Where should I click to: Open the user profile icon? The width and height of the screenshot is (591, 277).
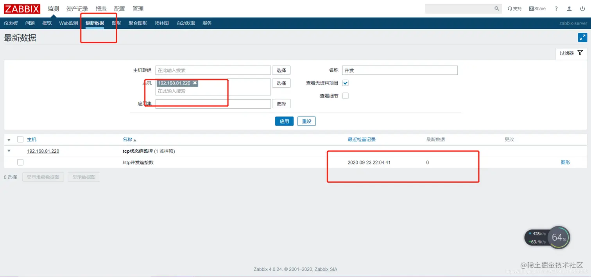[570, 9]
